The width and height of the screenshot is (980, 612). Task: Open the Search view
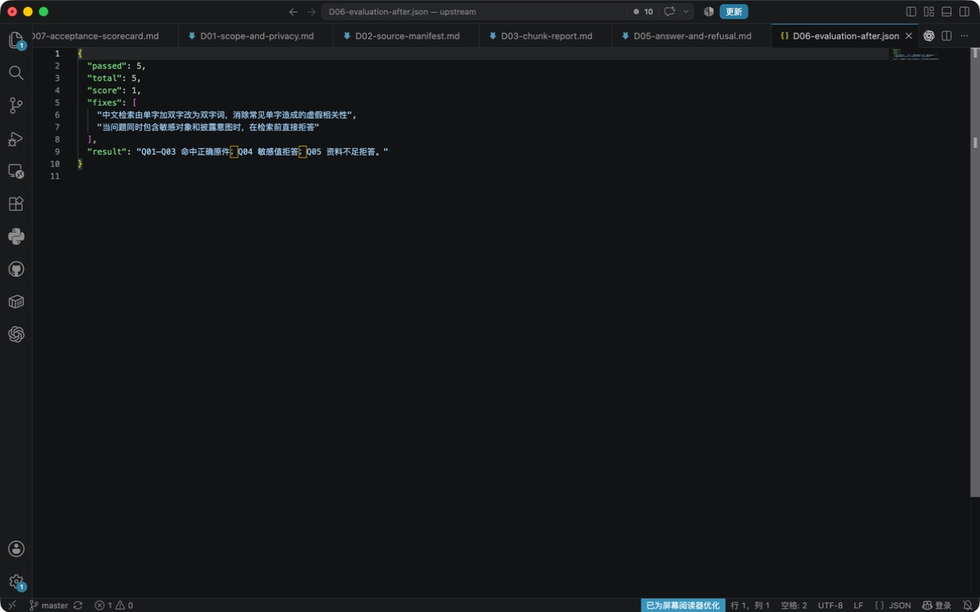point(16,73)
